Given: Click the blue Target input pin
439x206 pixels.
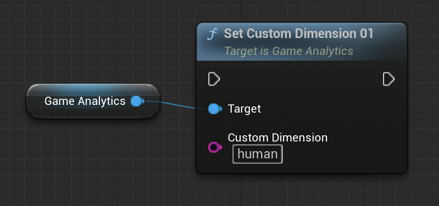Looking at the screenshot, I should coord(214,109).
